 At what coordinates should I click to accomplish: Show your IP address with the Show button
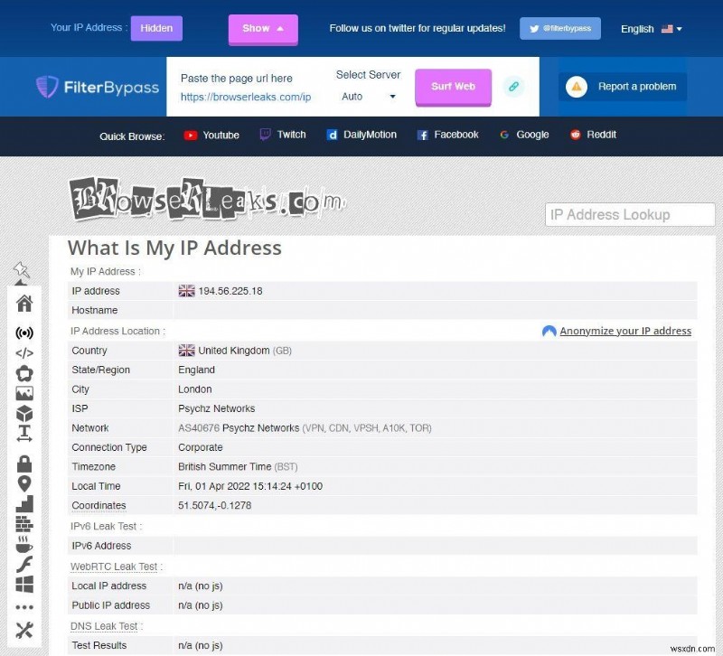coord(262,29)
